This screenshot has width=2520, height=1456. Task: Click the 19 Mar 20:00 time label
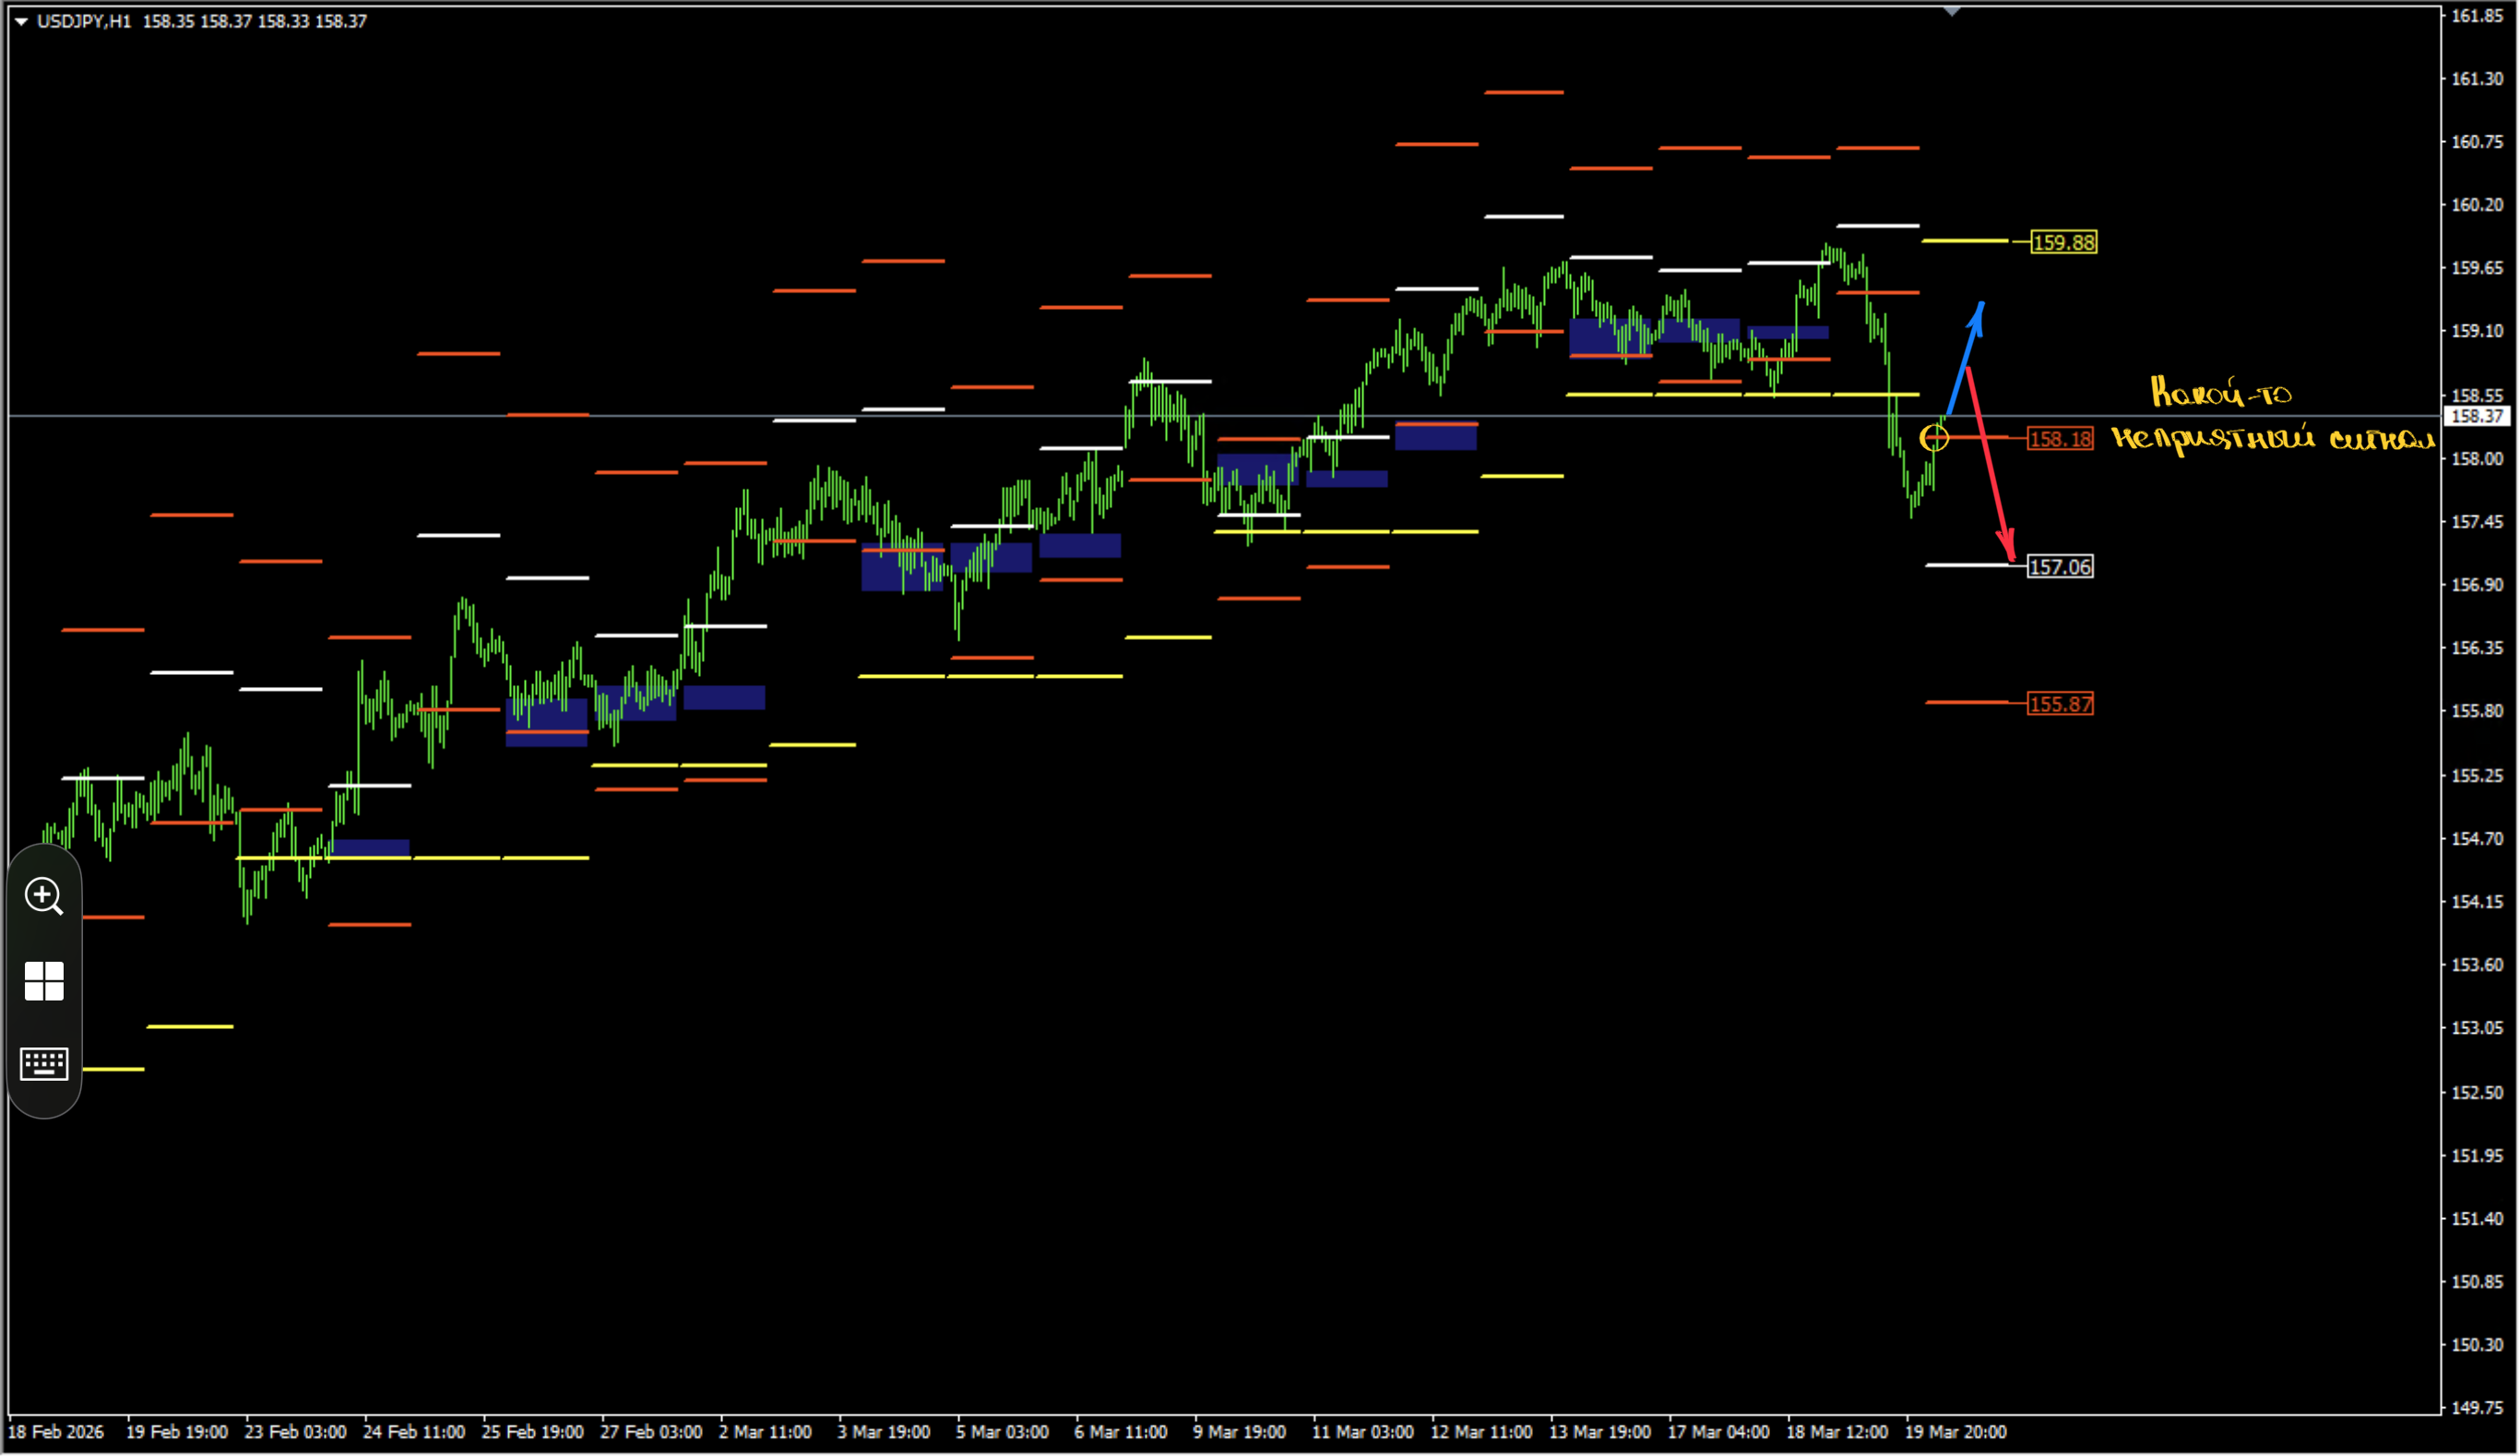tap(1957, 1433)
